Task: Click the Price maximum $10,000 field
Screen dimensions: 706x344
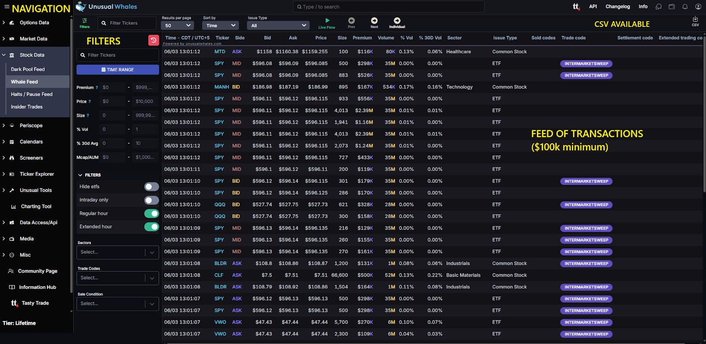Action: pyautogui.click(x=146, y=101)
